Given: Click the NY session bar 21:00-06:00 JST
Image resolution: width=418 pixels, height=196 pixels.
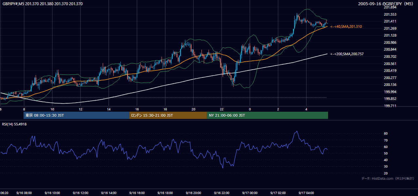Looking at the screenshot, I should tap(267, 115).
